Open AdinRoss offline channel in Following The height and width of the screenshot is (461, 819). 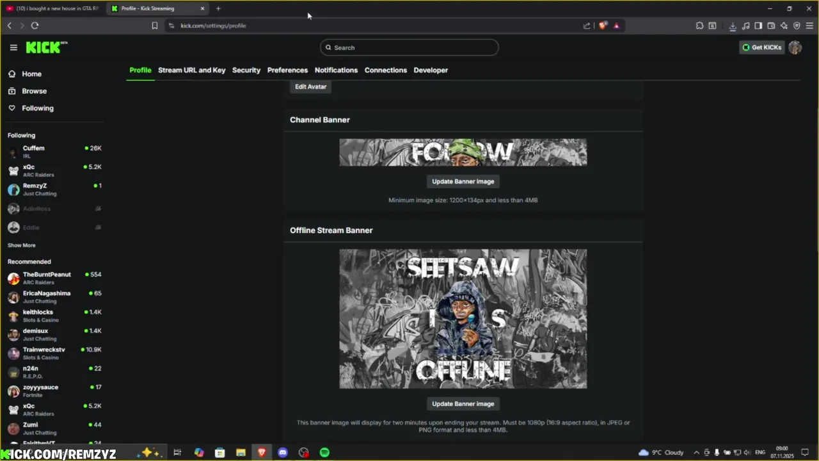click(x=54, y=209)
